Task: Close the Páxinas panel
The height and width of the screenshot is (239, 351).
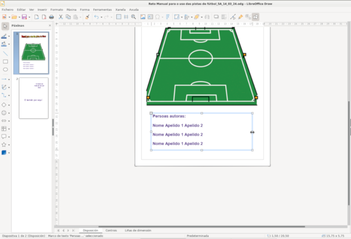Action: tap(50, 25)
